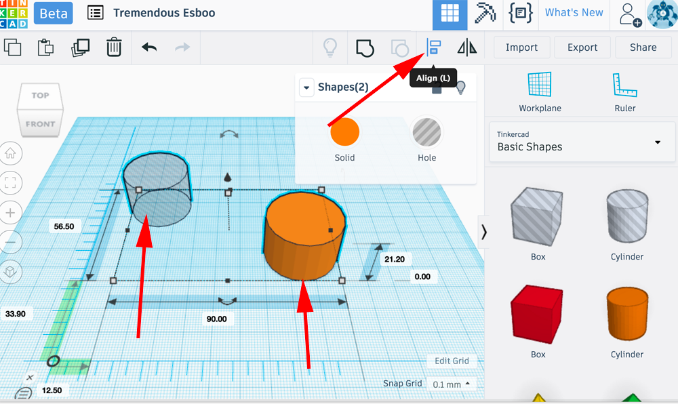Click the Export button
This screenshot has width=678, height=404.
pos(582,47)
